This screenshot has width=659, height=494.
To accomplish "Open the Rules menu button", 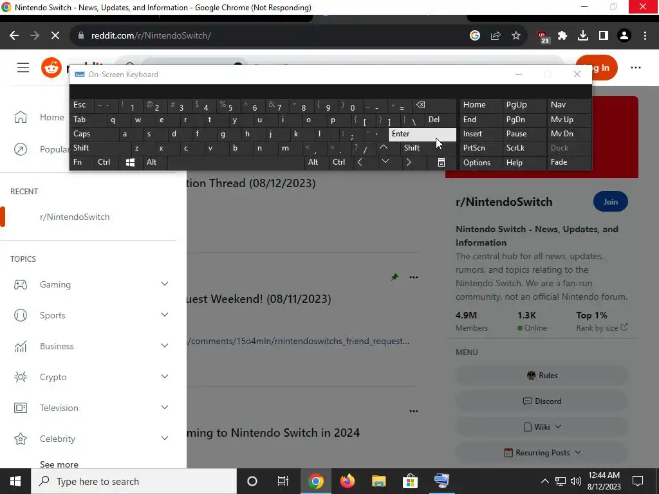I will pyautogui.click(x=542, y=376).
